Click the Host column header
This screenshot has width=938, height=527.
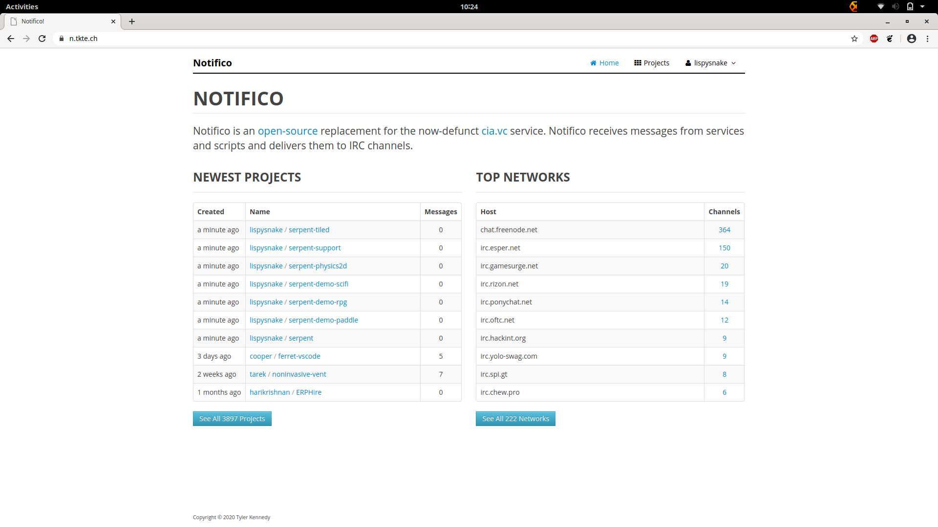(590, 212)
